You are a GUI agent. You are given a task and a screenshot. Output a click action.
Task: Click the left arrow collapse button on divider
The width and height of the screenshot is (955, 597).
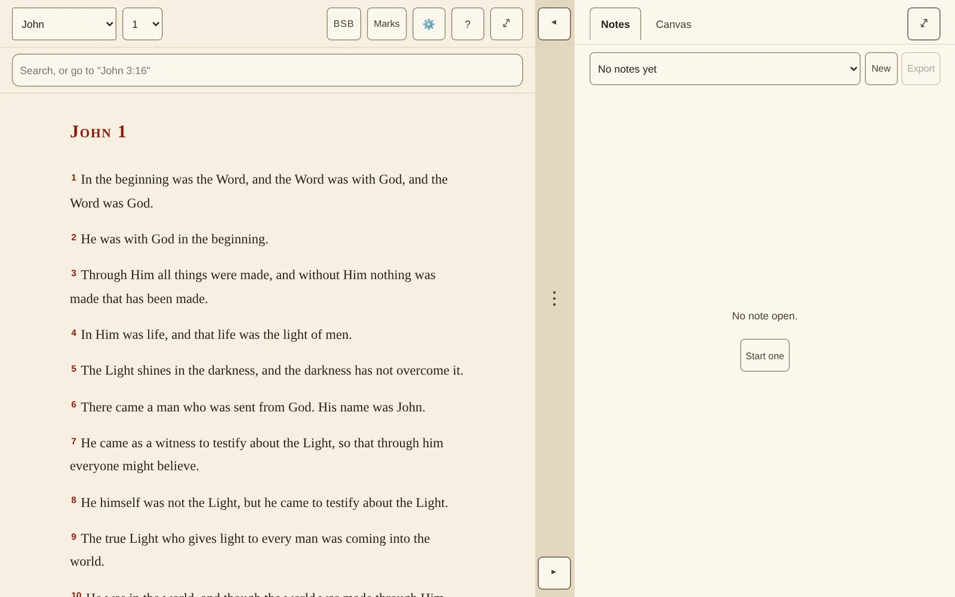click(x=554, y=24)
